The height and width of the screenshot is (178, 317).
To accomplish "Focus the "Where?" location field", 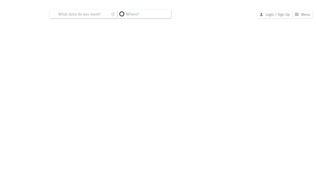I will click(144, 14).
